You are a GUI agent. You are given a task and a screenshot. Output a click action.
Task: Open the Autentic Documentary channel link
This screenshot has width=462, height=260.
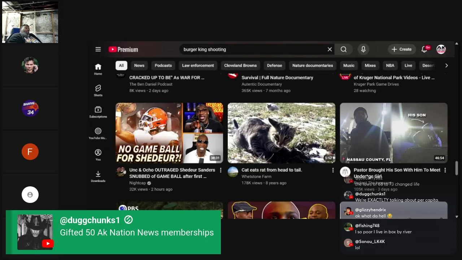(262, 84)
